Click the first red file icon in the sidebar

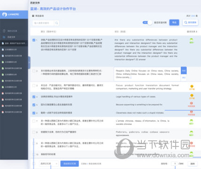pos(3,93)
